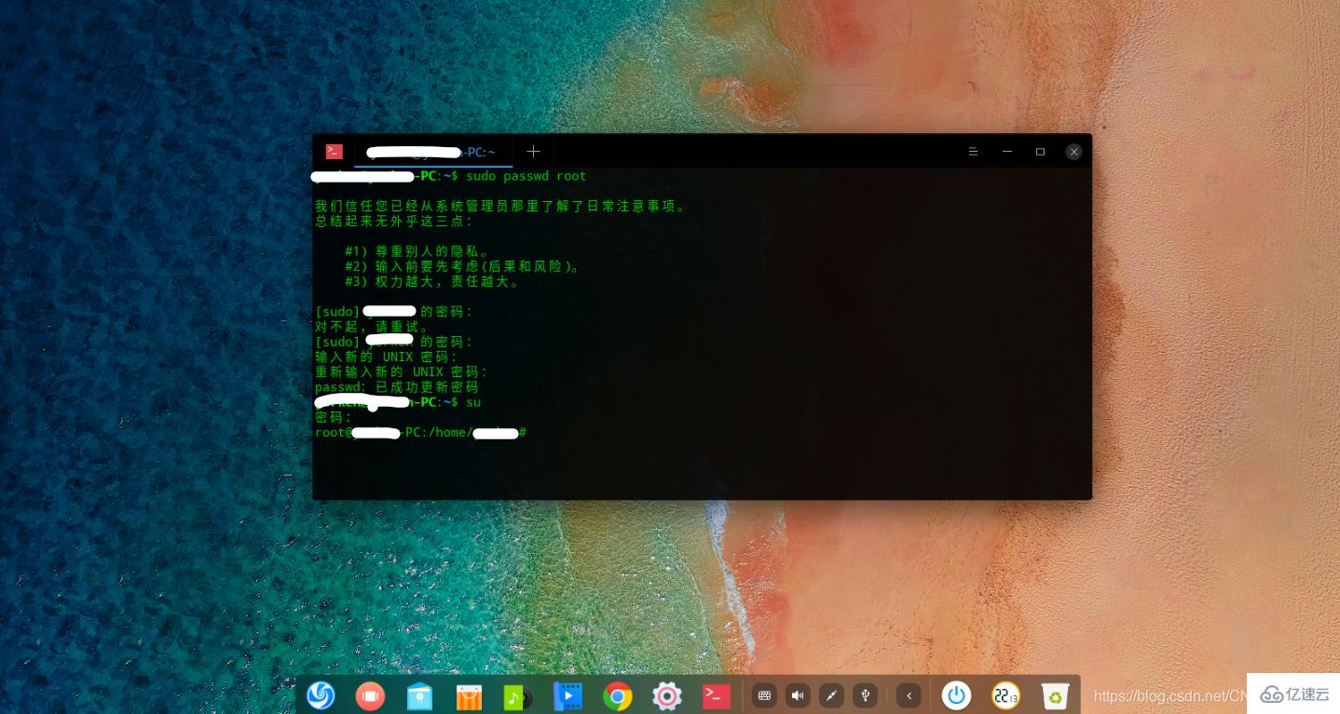Click the line 'passwd: 已成功更新密码'
The height and width of the screenshot is (714, 1340).
[397, 387]
